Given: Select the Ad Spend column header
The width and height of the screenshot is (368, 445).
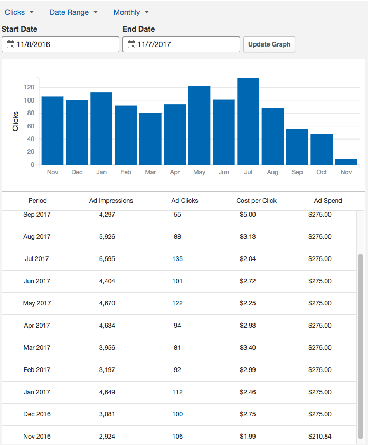Looking at the screenshot, I should [x=328, y=201].
